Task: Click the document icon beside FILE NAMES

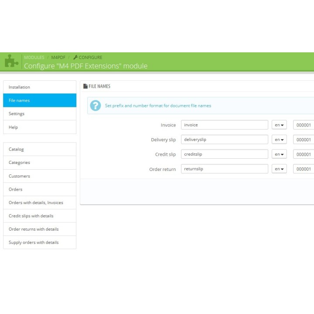Action: coord(85,86)
